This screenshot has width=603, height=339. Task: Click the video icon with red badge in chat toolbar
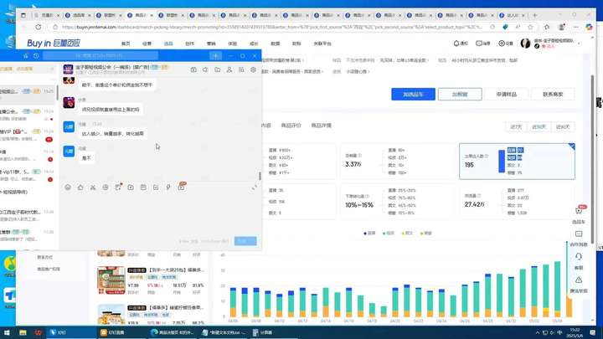pos(182,187)
